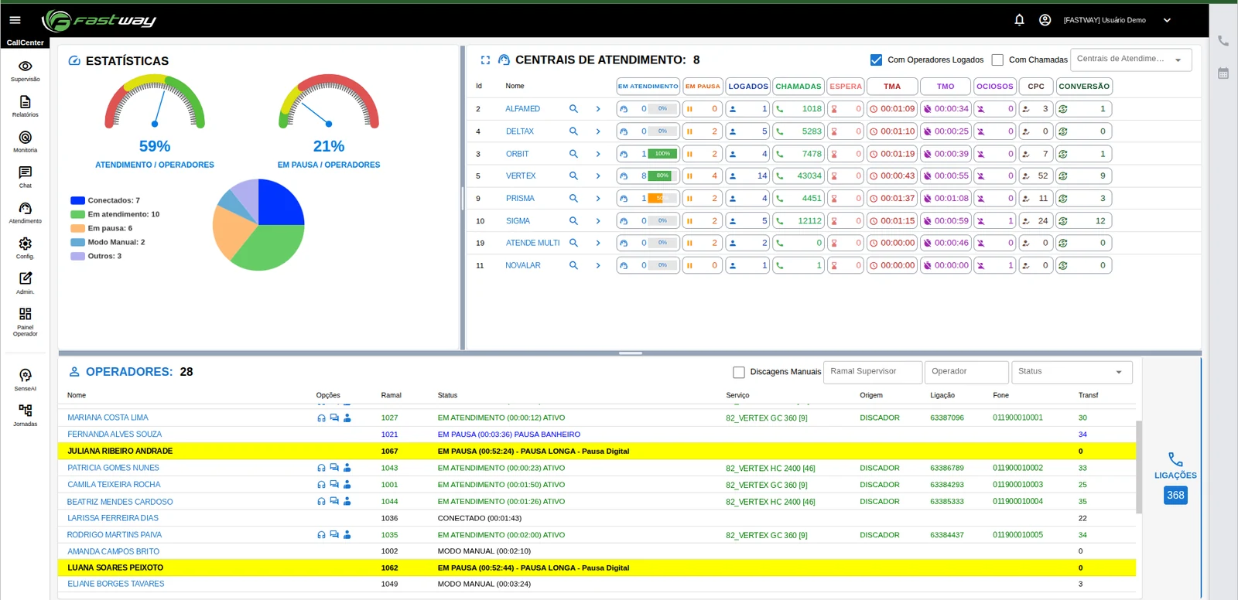Click the search magnifier in the VERTEX row

(573, 176)
